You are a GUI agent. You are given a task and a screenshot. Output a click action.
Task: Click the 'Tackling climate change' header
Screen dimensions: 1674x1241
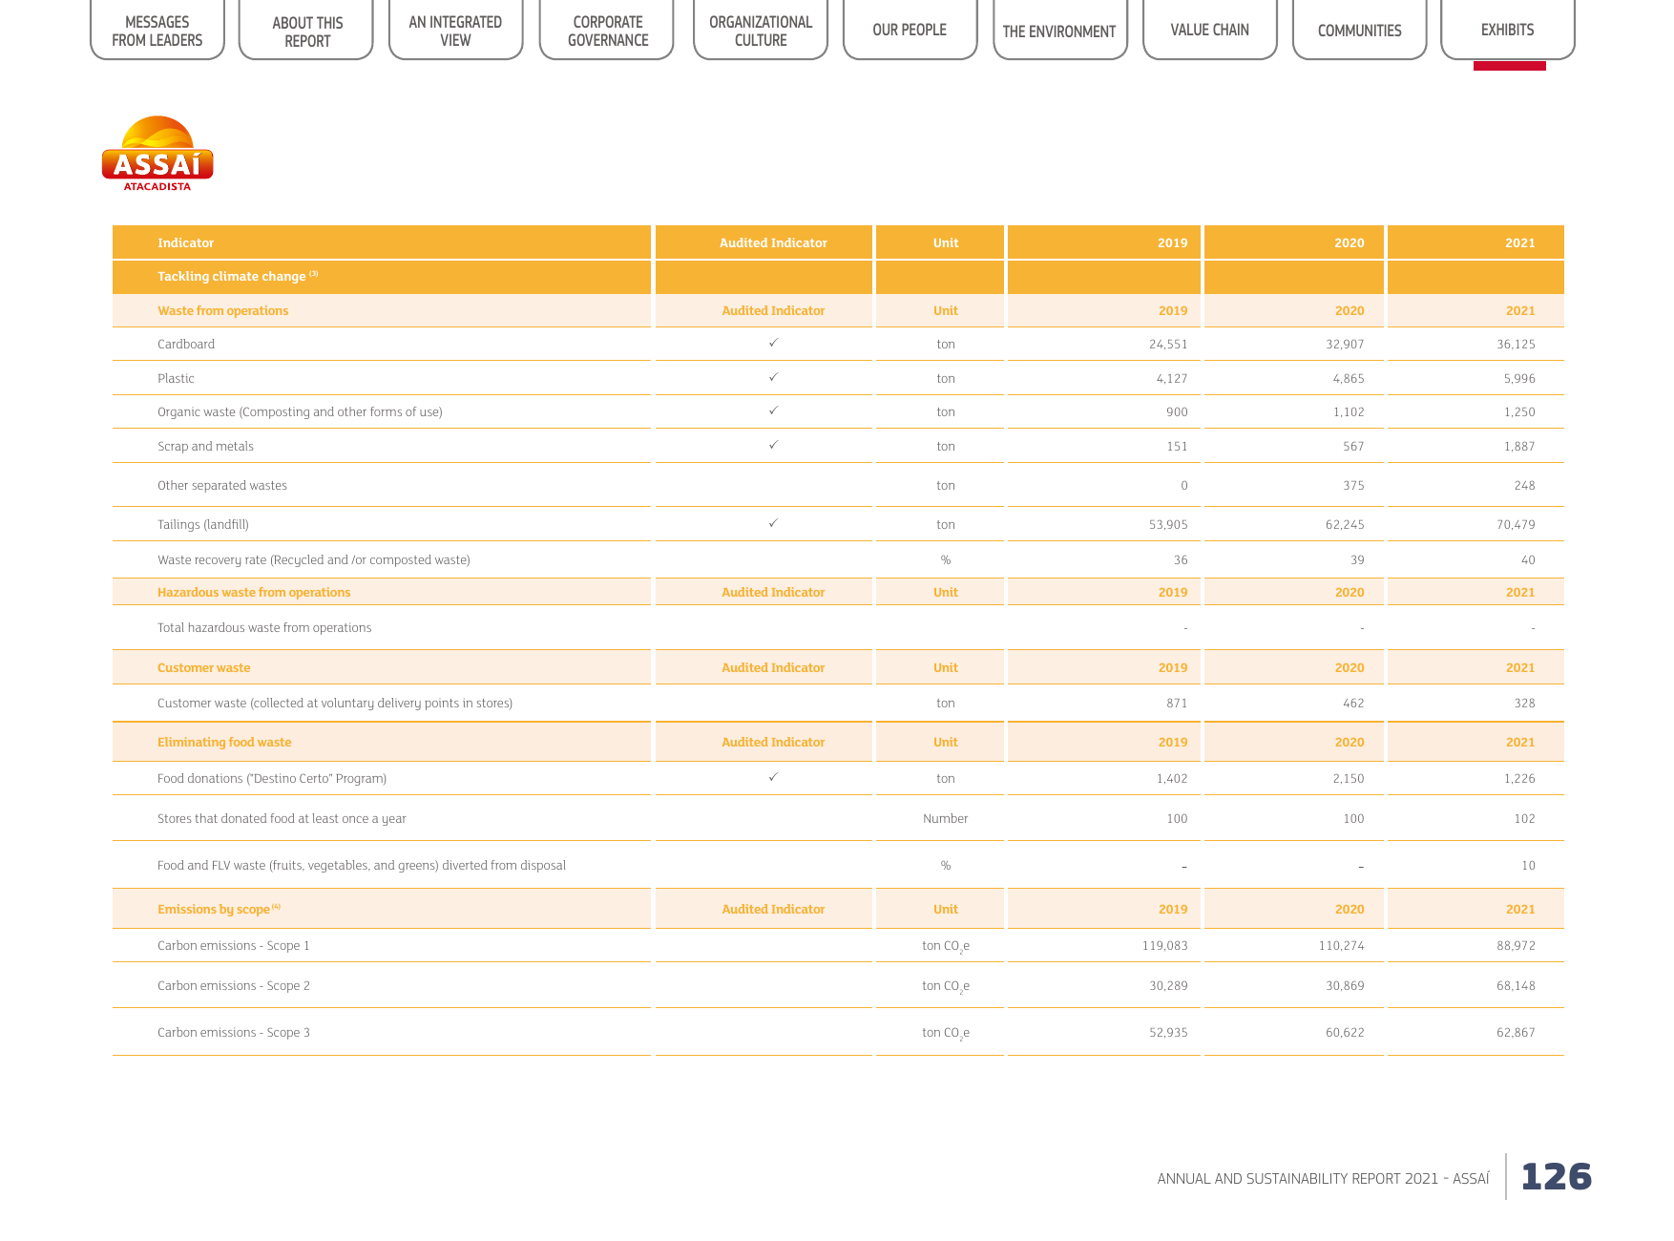[x=238, y=276]
